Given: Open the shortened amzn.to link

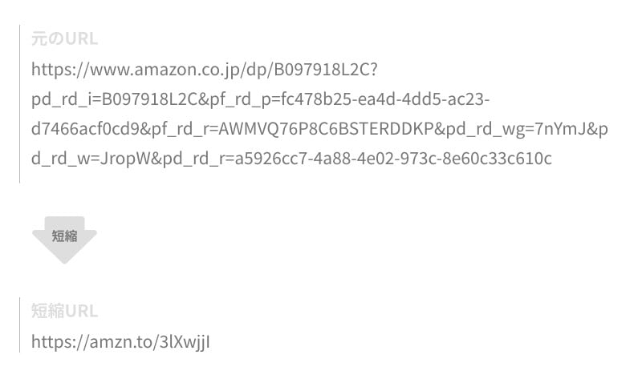Looking at the screenshot, I should tap(120, 342).
